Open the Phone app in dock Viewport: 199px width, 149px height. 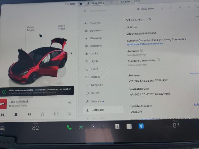coord(69,127)
